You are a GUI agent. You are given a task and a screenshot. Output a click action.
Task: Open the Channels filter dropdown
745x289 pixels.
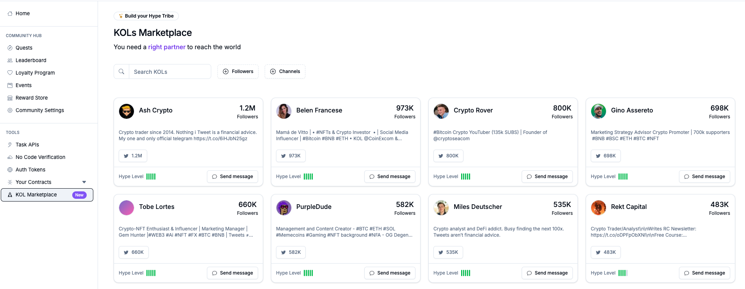coord(285,71)
